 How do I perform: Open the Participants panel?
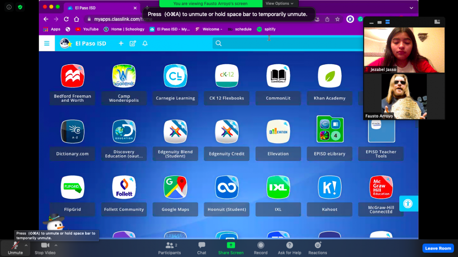(x=170, y=248)
